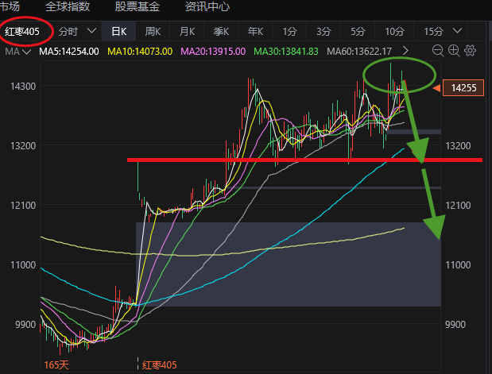Click the 14300 left axis label
Image resolution: width=492 pixels, height=374 pixels.
(x=23, y=87)
